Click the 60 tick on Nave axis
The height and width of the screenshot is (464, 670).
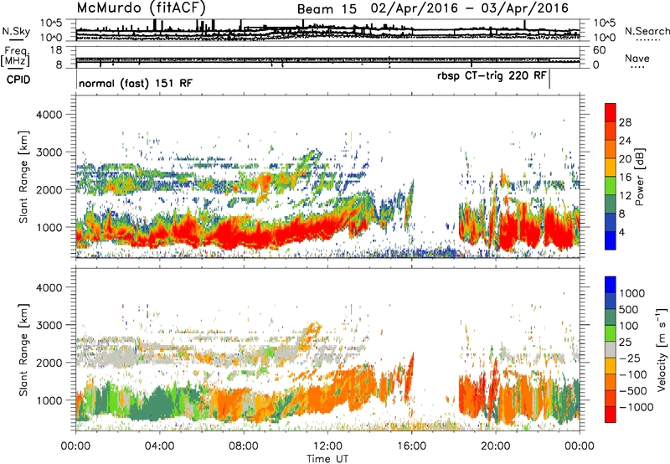click(600, 50)
